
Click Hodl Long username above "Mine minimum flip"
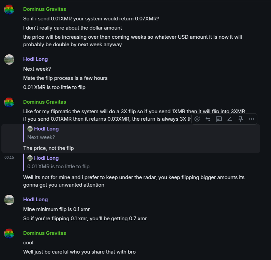pyautogui.click(x=35, y=200)
